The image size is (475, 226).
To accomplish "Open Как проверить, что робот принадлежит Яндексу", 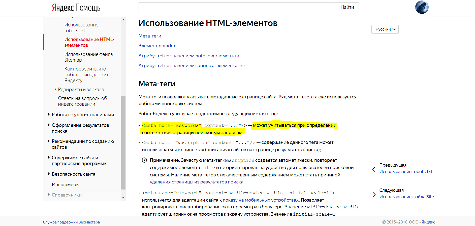I will pyautogui.click(x=86, y=74).
